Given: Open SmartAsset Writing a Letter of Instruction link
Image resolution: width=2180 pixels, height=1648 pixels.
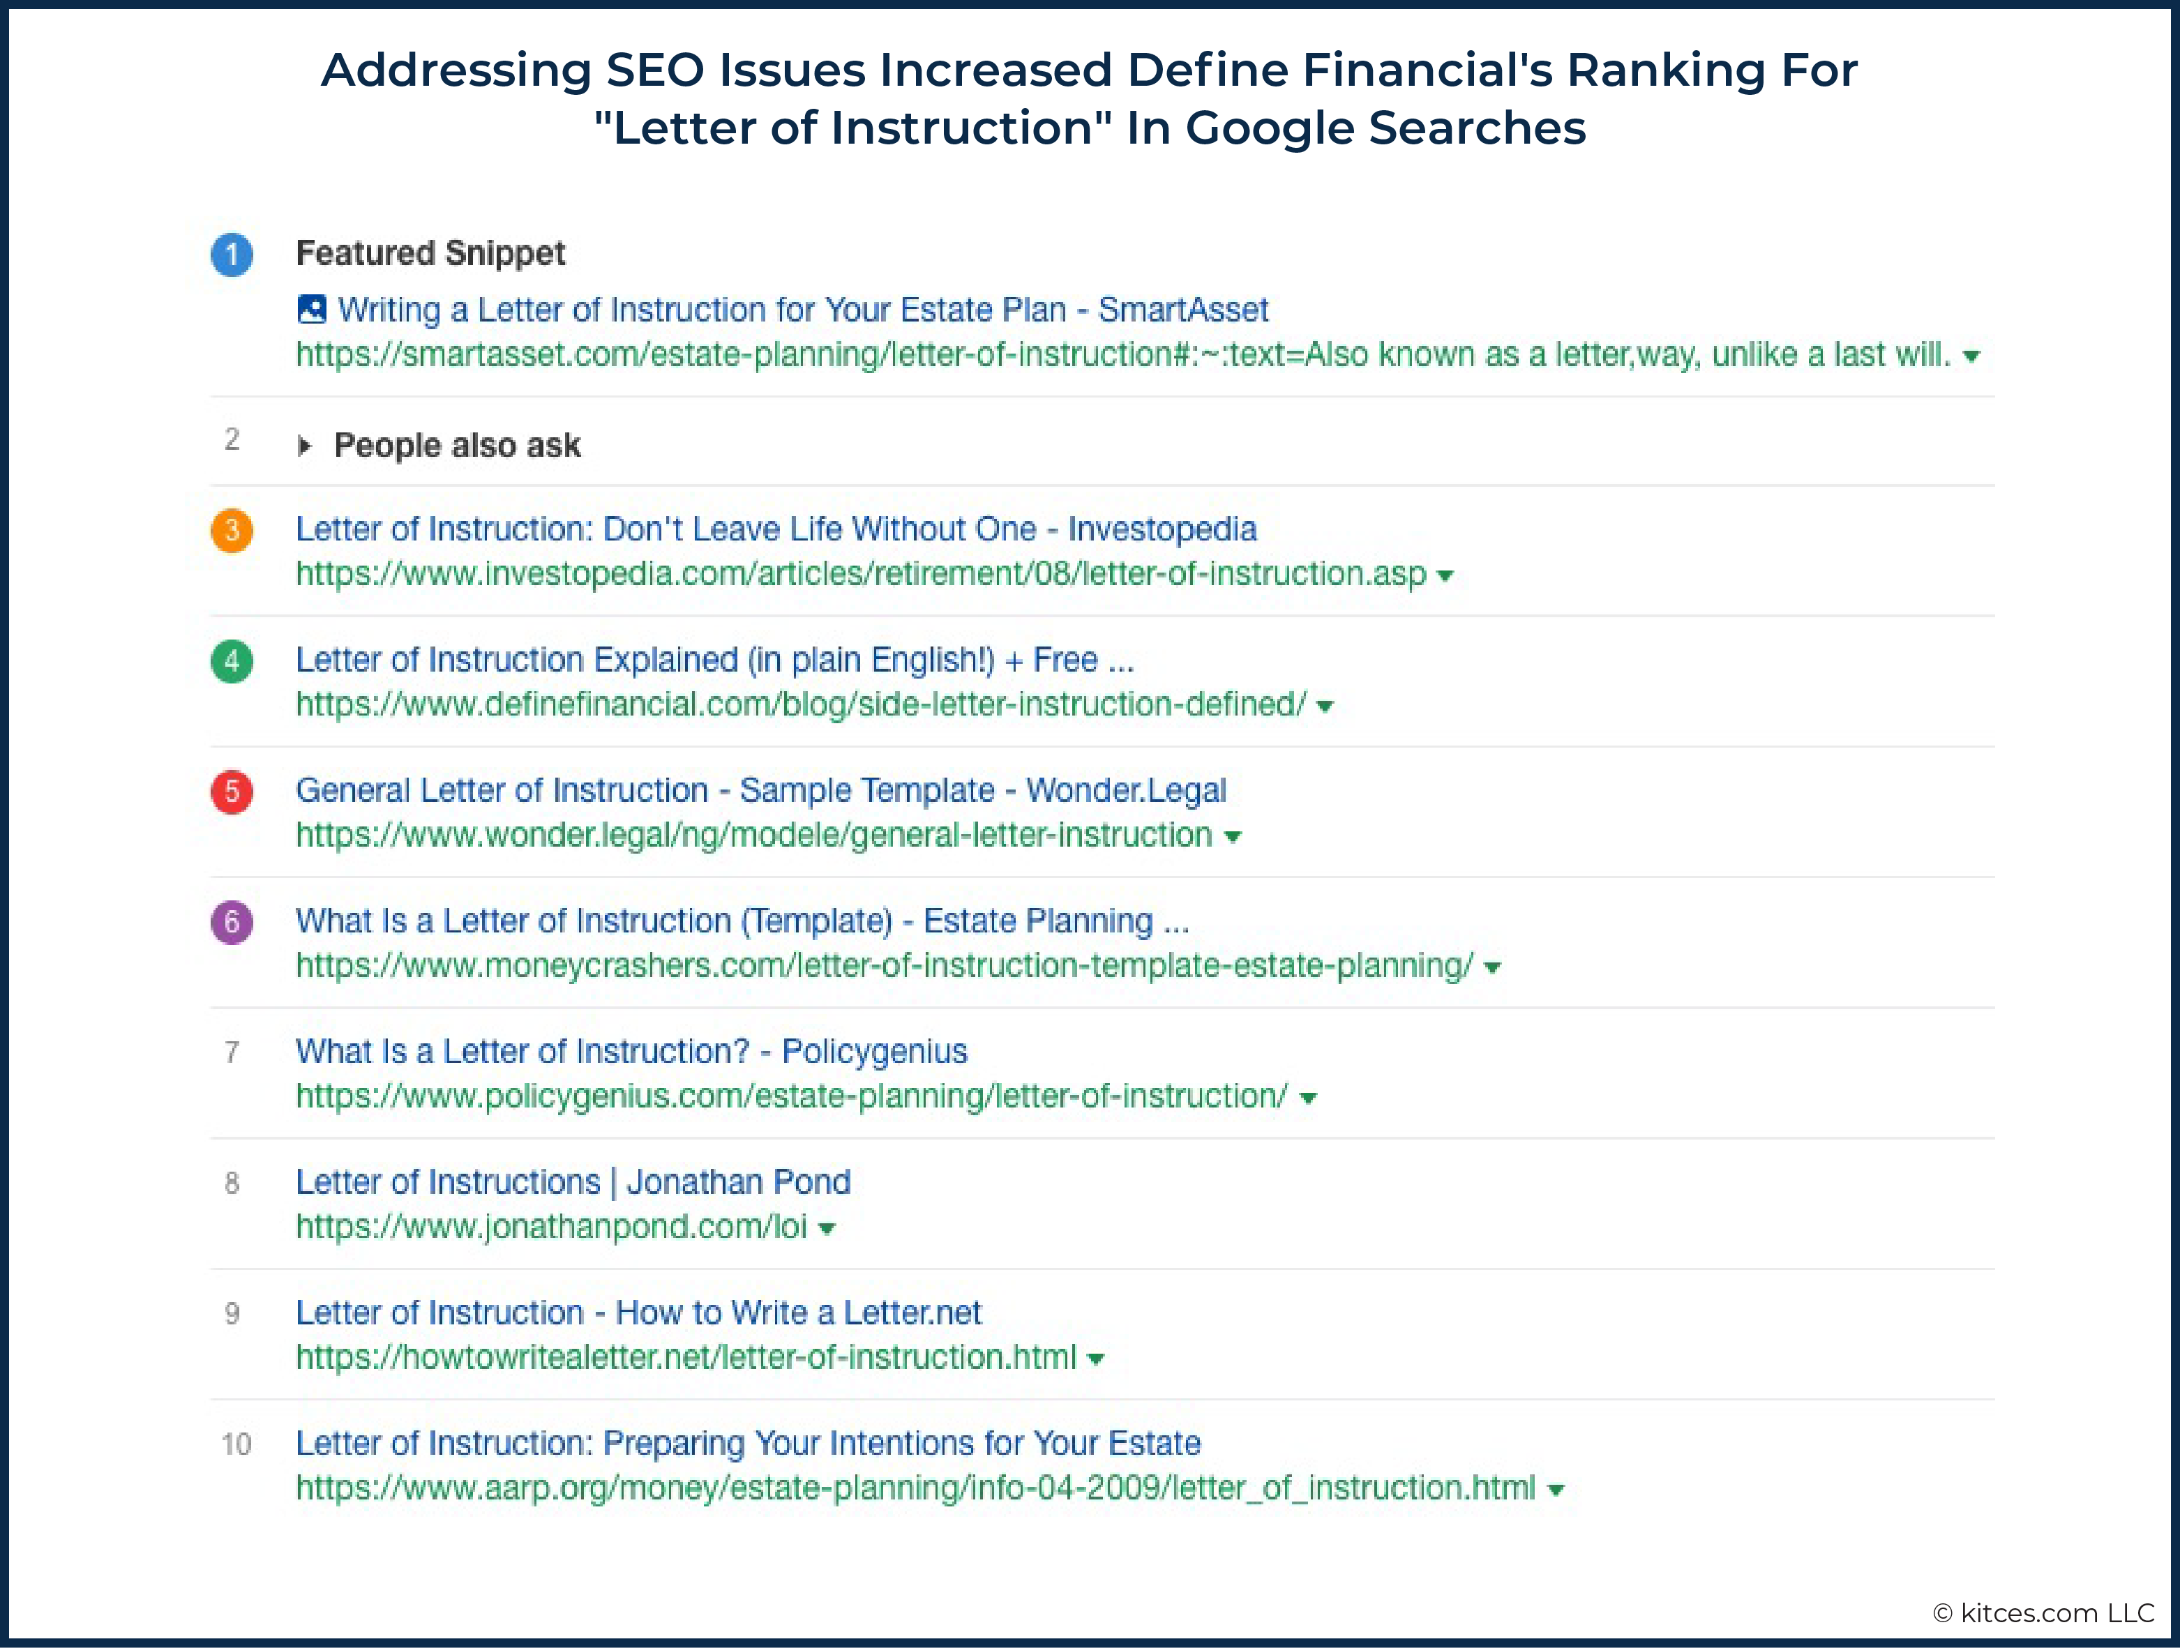Looking at the screenshot, I should tap(803, 310).
